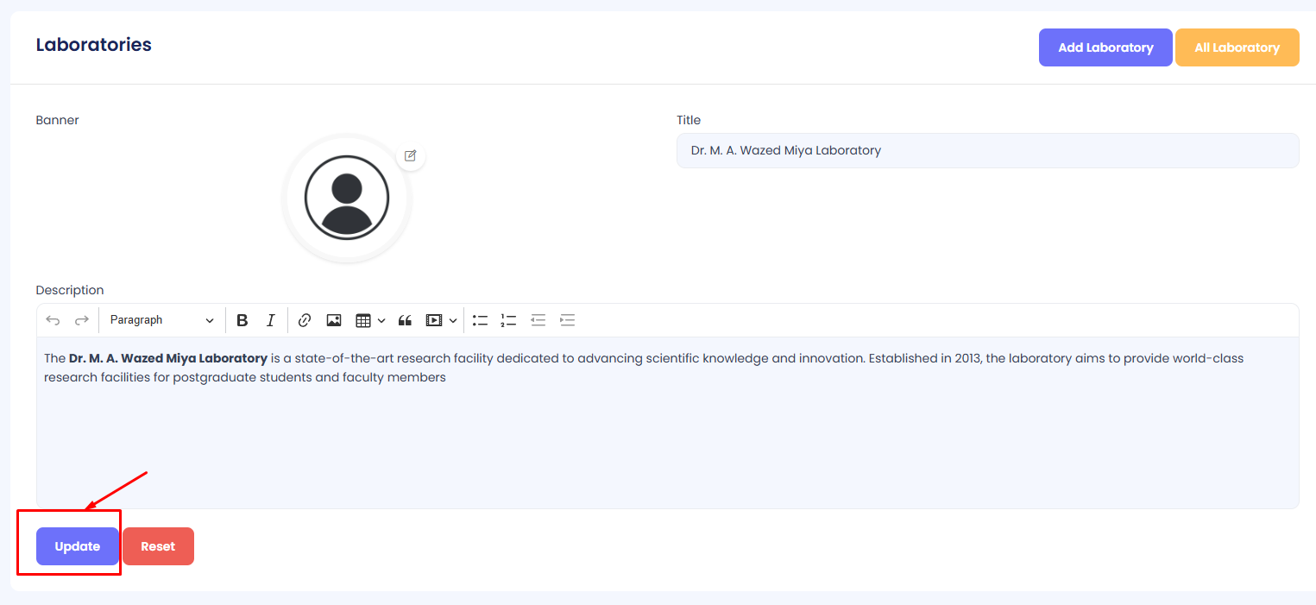Click the edit banner pencil icon
The height and width of the screenshot is (605, 1316).
411,156
